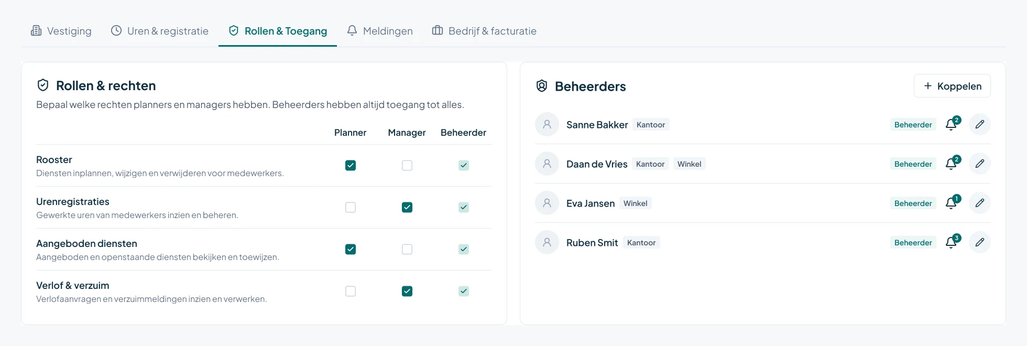Open notifications bell for Ruben Smit
The image size is (1027, 346).
(952, 242)
